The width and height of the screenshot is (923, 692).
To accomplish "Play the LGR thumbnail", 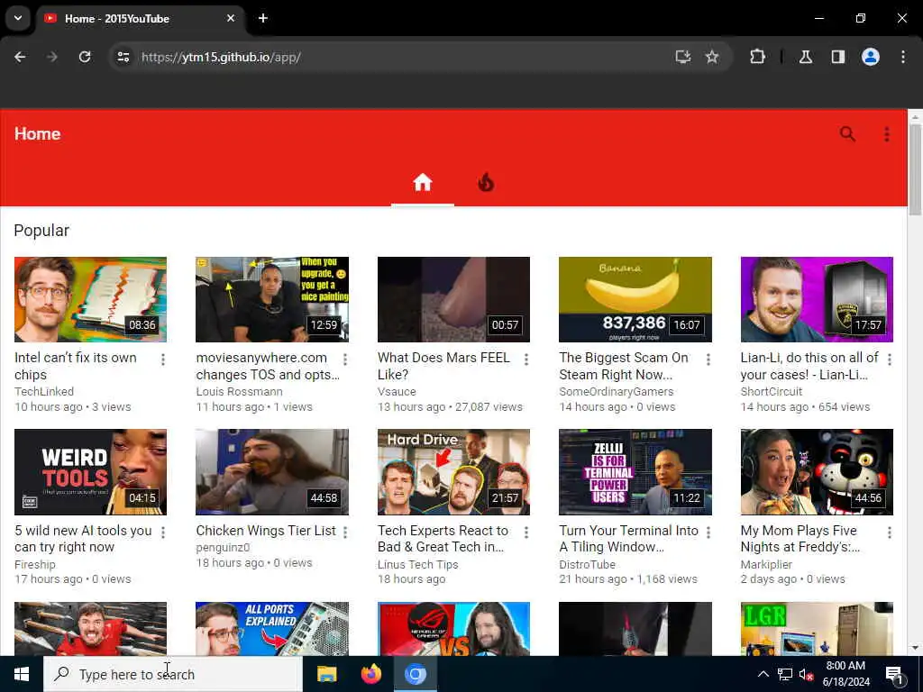I will 817,628.
